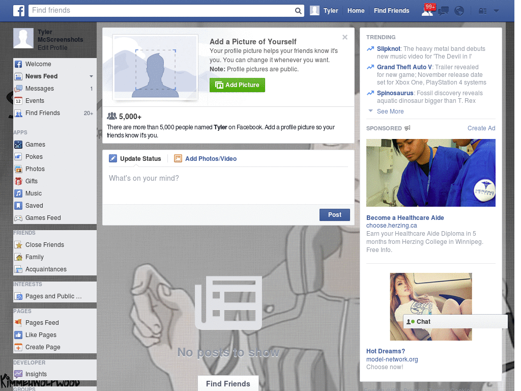Click the Welcome icon in sidebar
This screenshot has width=521, height=391.
pyautogui.click(x=18, y=64)
